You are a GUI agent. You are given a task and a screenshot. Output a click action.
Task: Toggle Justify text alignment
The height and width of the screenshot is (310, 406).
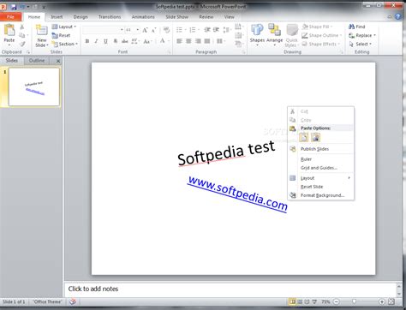[207, 41]
